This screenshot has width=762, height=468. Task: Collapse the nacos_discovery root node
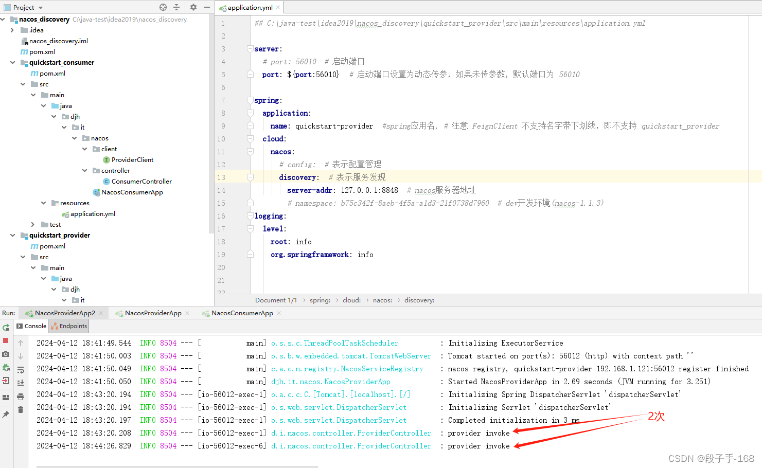click(x=3, y=20)
